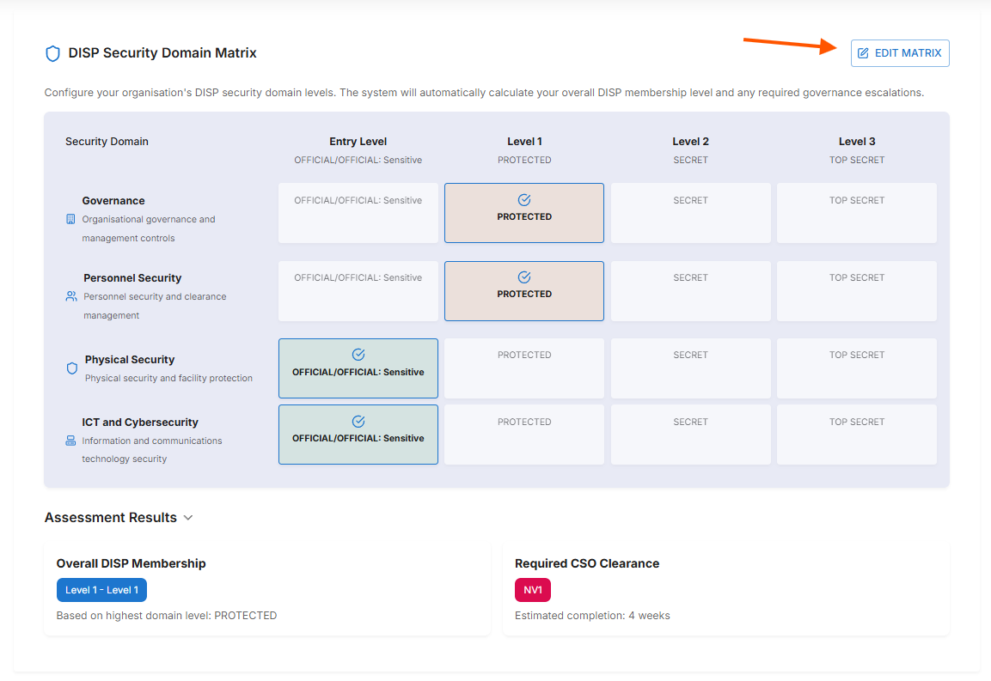Click the shield icon beside DISP Security Domain Matrix

coord(52,53)
